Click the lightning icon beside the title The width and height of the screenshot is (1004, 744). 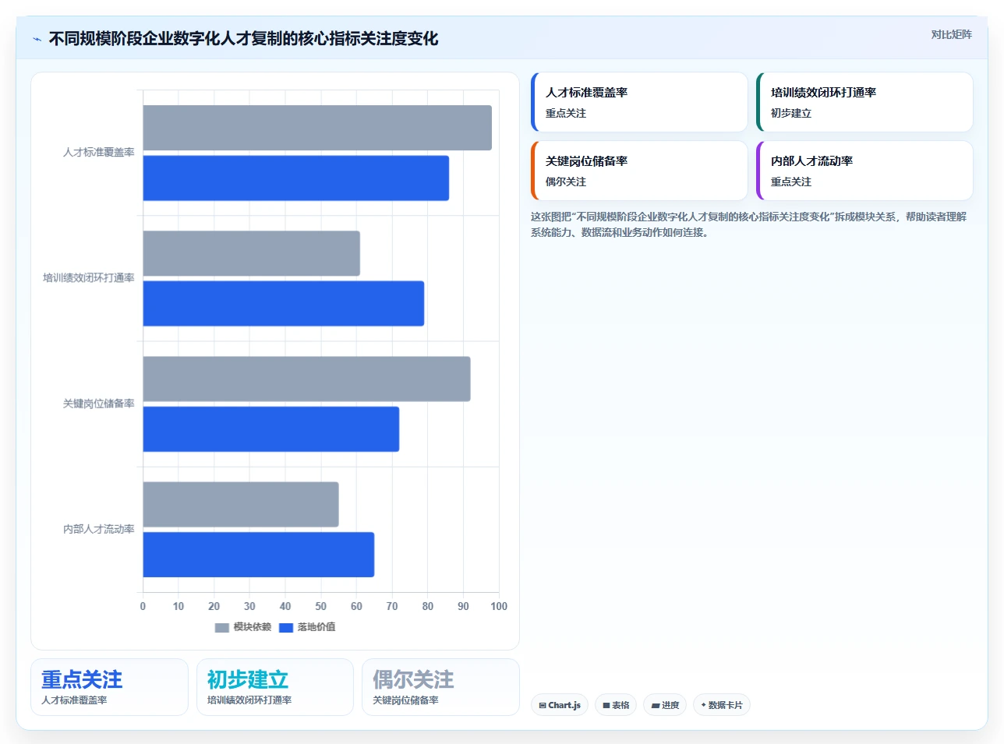(37, 39)
